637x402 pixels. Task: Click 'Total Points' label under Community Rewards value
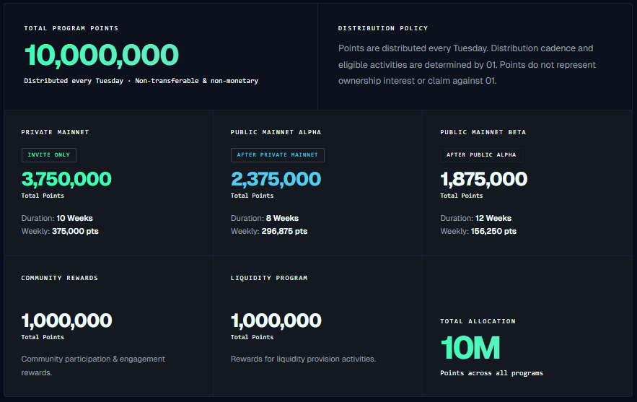tap(43, 337)
